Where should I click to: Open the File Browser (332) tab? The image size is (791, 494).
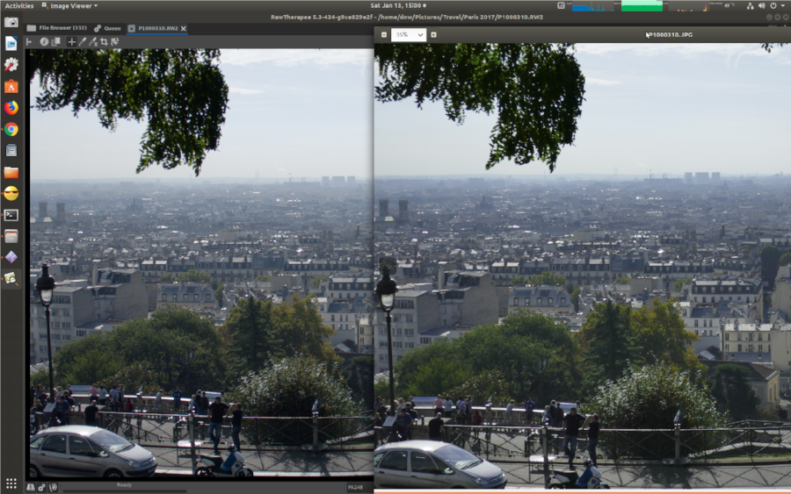pos(56,28)
